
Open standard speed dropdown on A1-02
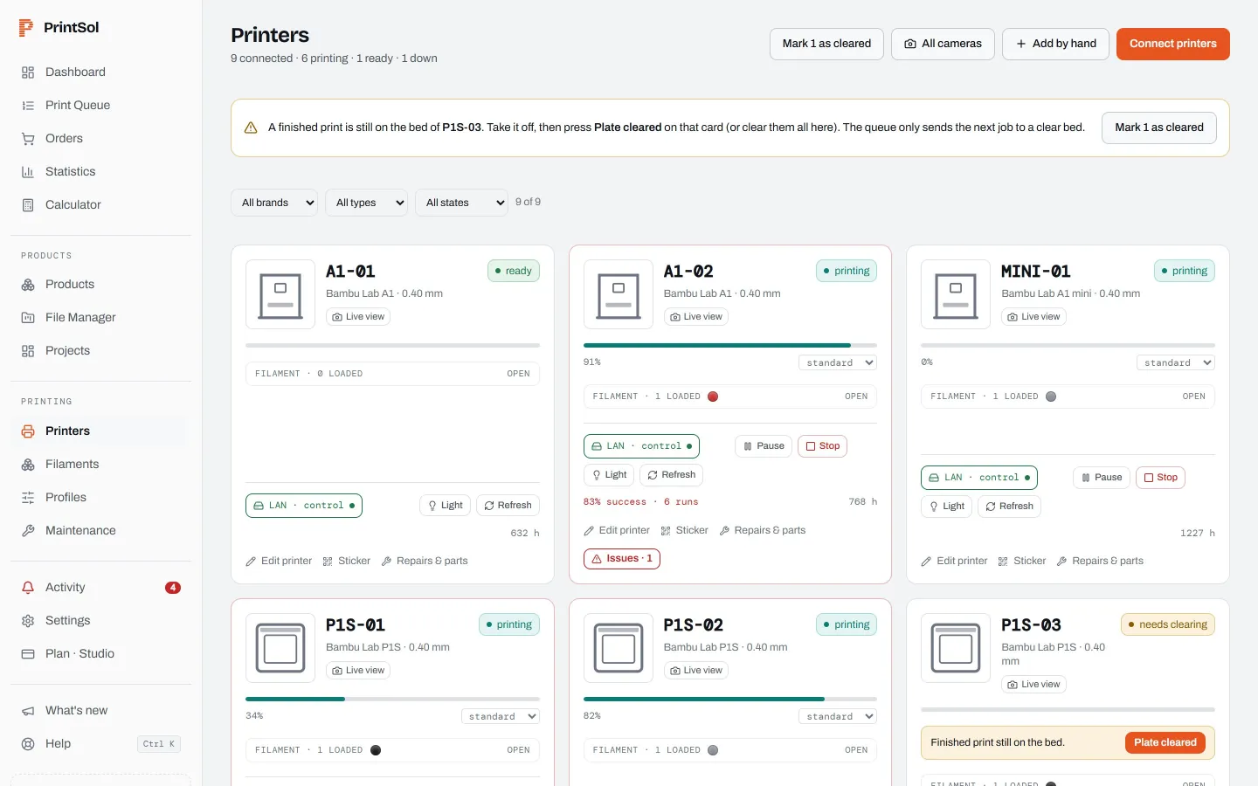click(x=838, y=362)
